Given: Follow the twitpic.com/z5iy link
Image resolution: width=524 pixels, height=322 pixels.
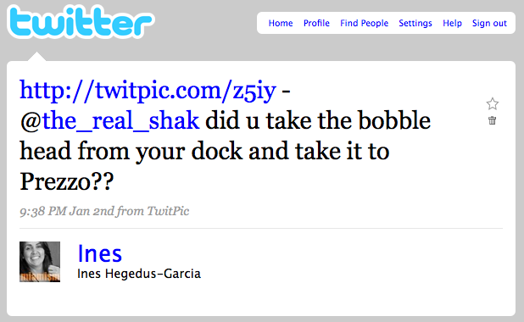Looking at the screenshot, I should (148, 90).
